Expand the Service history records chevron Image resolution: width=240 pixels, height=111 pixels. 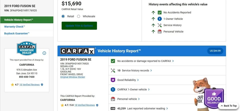(151, 70)
